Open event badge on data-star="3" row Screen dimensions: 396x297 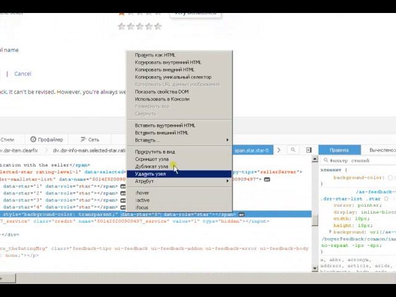coord(123,200)
